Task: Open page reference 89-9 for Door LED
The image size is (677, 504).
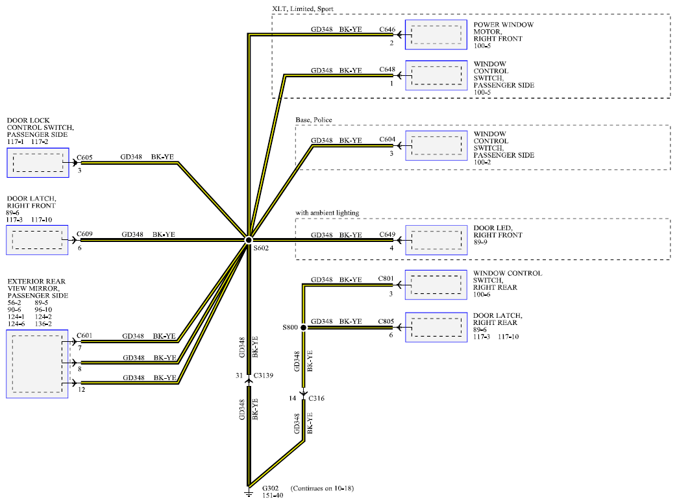Action: 480,242
